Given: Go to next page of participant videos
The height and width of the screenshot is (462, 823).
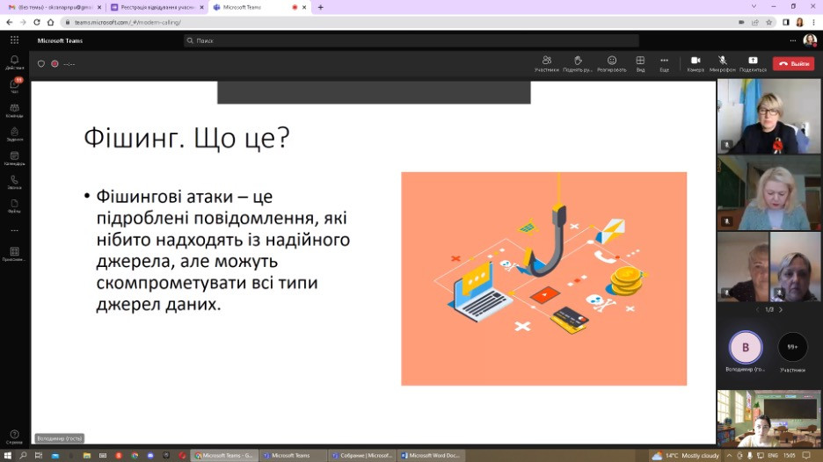Looking at the screenshot, I should tap(781, 309).
